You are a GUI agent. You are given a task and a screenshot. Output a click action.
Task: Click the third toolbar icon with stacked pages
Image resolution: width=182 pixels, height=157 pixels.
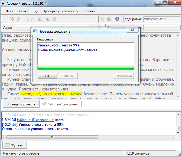(19, 19)
